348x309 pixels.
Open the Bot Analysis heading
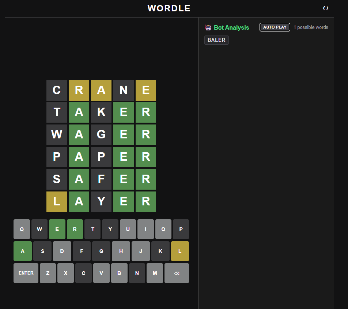click(231, 27)
